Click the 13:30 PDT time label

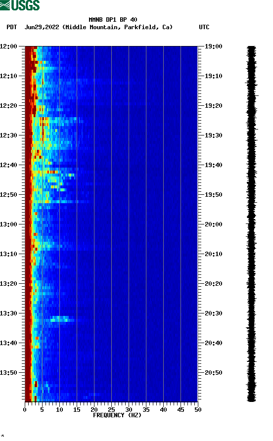click(8, 313)
